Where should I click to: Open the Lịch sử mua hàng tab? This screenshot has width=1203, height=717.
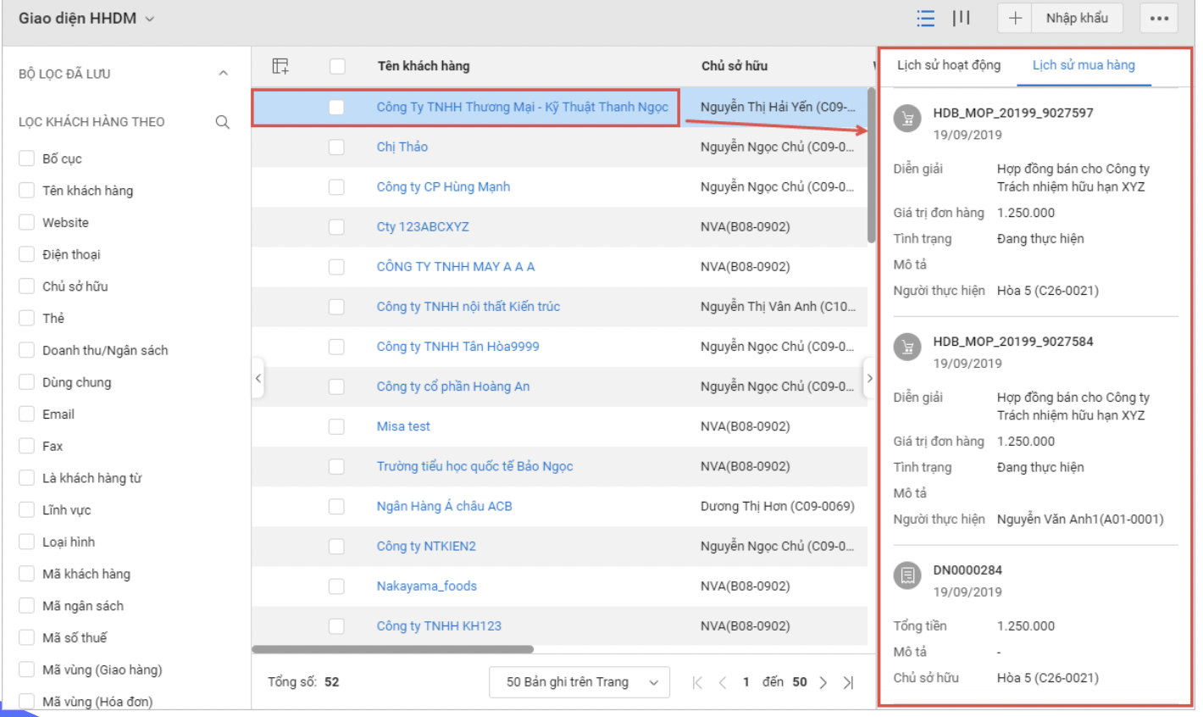pos(1084,65)
